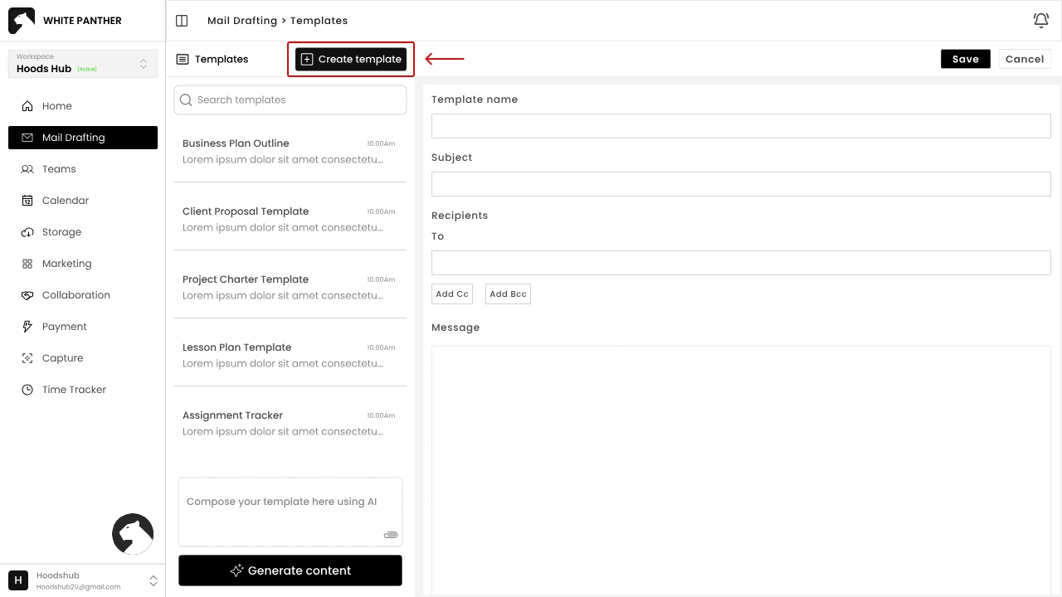Click Generate content button
The image size is (1062, 597).
coord(290,570)
